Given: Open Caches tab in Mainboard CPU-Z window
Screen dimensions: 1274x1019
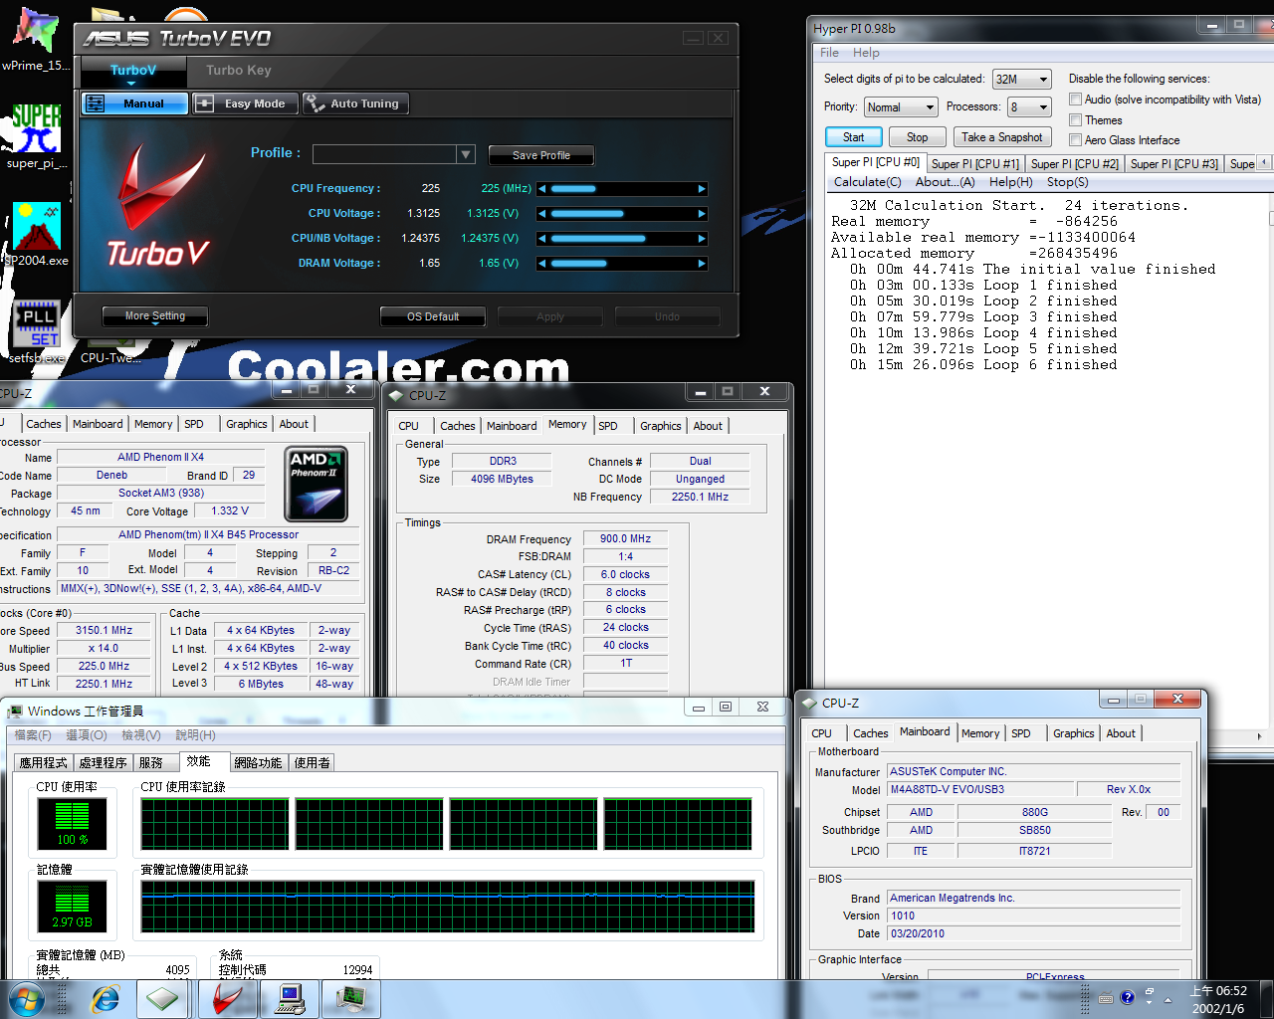Looking at the screenshot, I should [871, 733].
